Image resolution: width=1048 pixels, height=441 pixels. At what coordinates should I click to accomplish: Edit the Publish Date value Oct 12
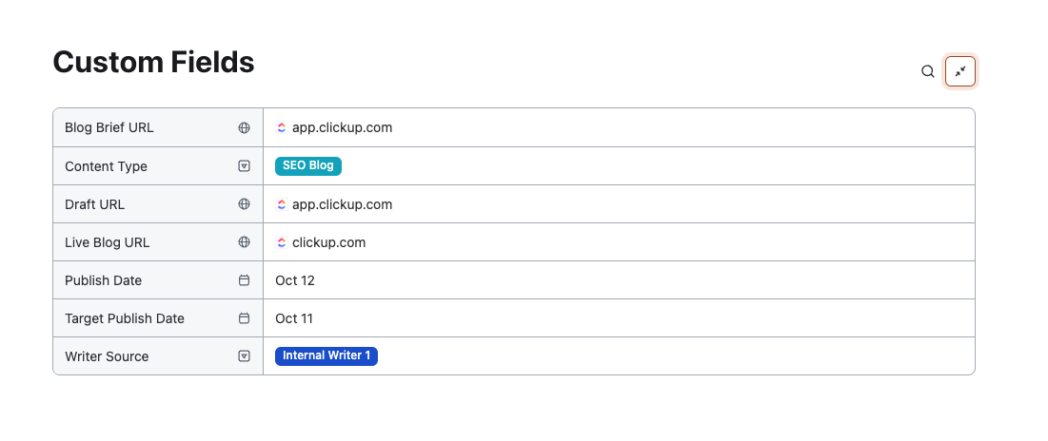[295, 280]
